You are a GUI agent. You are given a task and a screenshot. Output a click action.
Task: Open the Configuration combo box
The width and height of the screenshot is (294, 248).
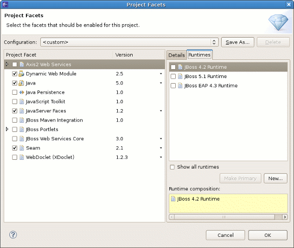point(129,42)
